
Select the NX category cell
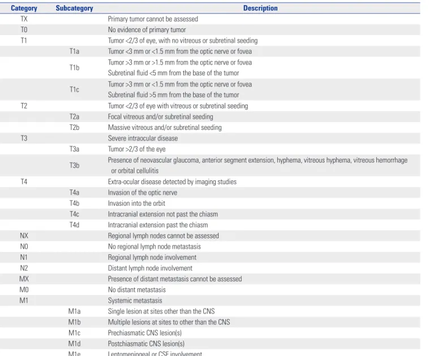tap(24, 236)
